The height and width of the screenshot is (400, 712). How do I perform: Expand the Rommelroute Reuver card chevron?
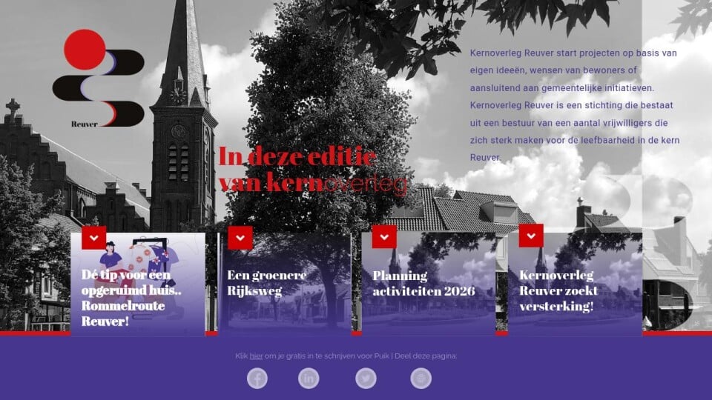(94, 238)
